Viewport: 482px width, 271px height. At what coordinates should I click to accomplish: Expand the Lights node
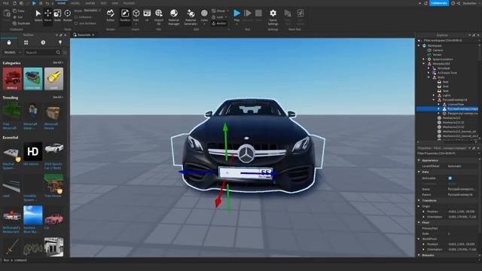coord(434,96)
